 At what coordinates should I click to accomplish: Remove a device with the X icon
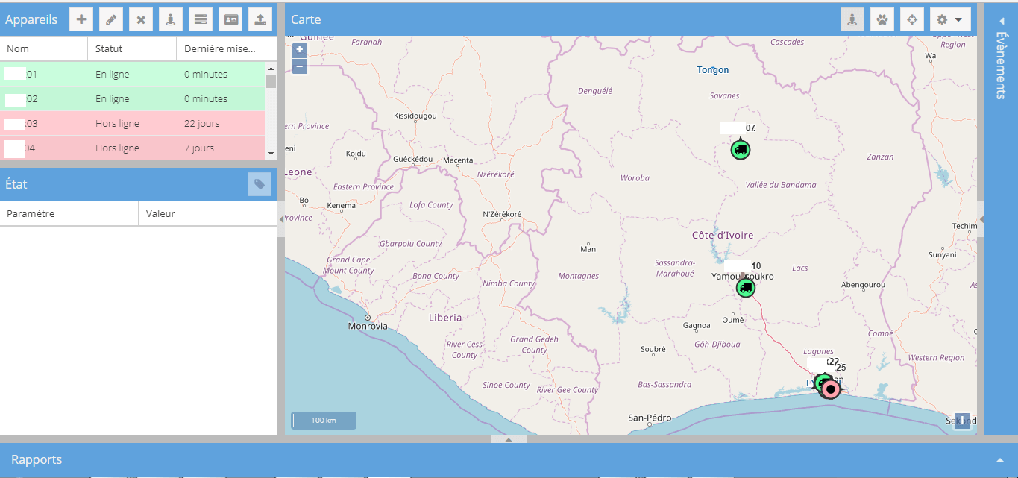(140, 19)
